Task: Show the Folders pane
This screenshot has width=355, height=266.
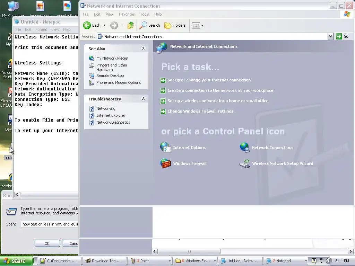Action: pos(175,25)
